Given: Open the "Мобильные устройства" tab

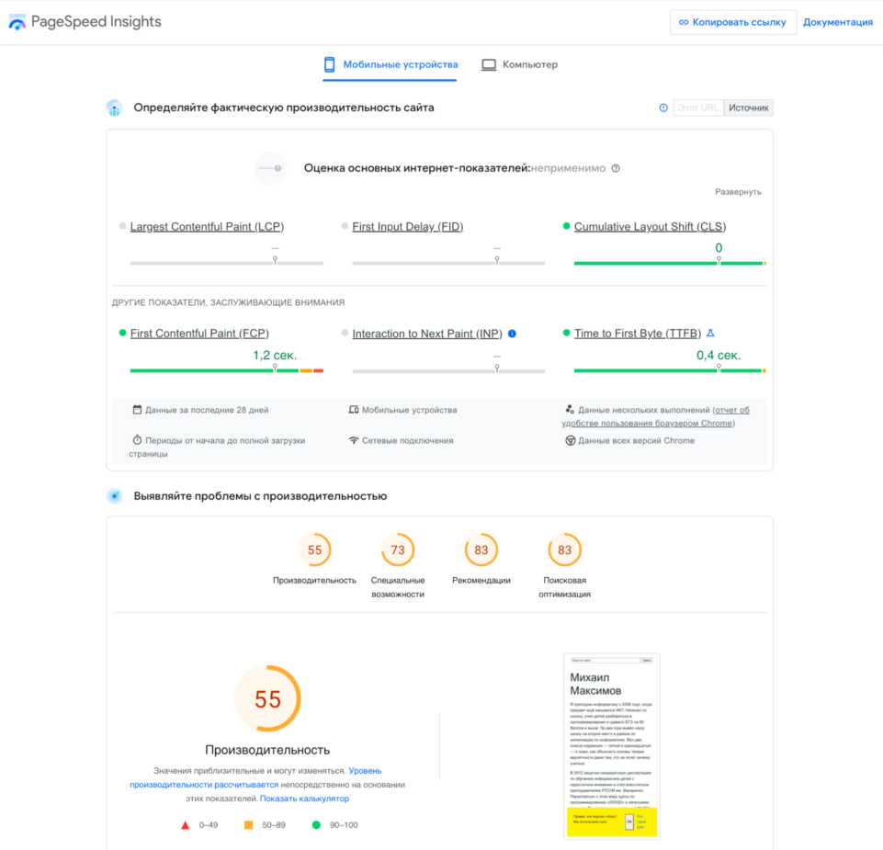Looking at the screenshot, I should click(x=390, y=65).
